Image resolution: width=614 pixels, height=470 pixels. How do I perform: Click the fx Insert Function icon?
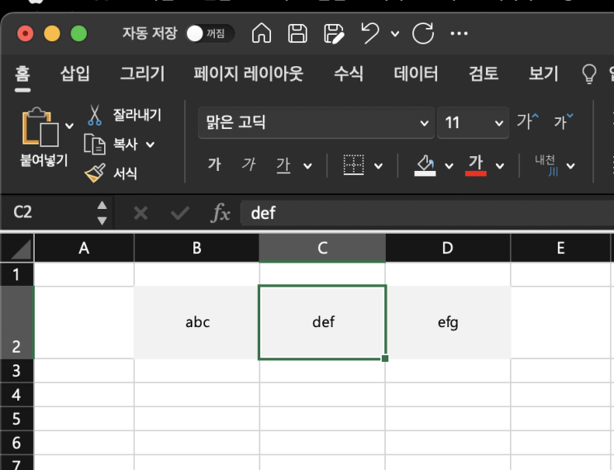tap(221, 213)
